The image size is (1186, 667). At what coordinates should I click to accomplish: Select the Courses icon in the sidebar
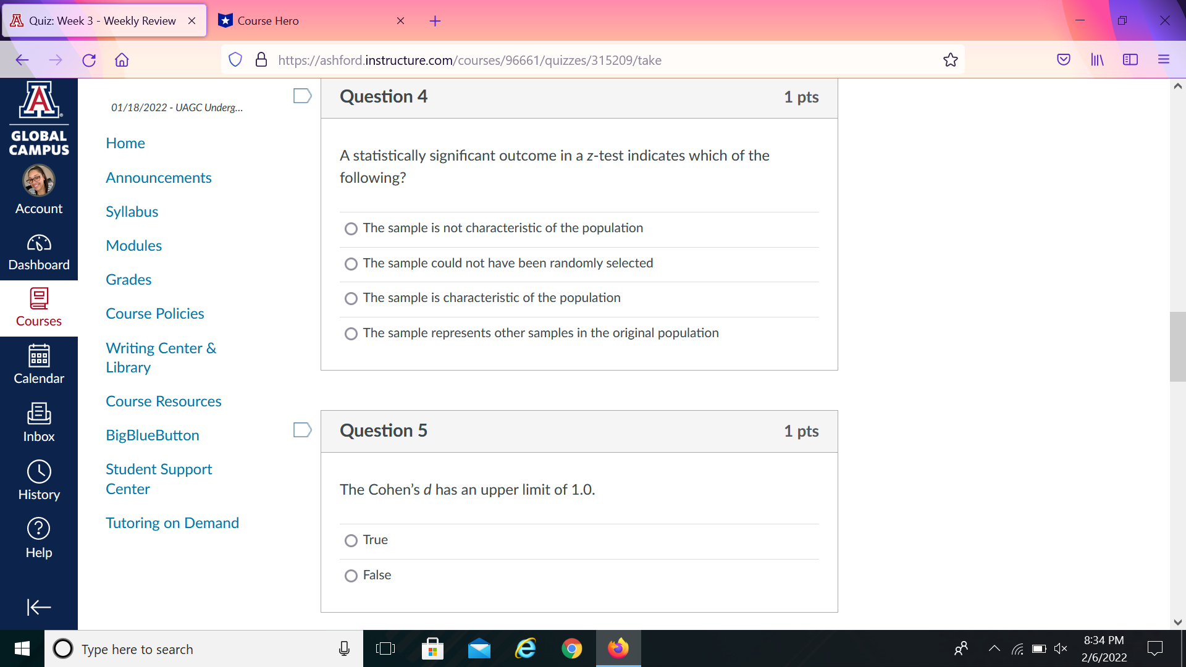point(39,307)
